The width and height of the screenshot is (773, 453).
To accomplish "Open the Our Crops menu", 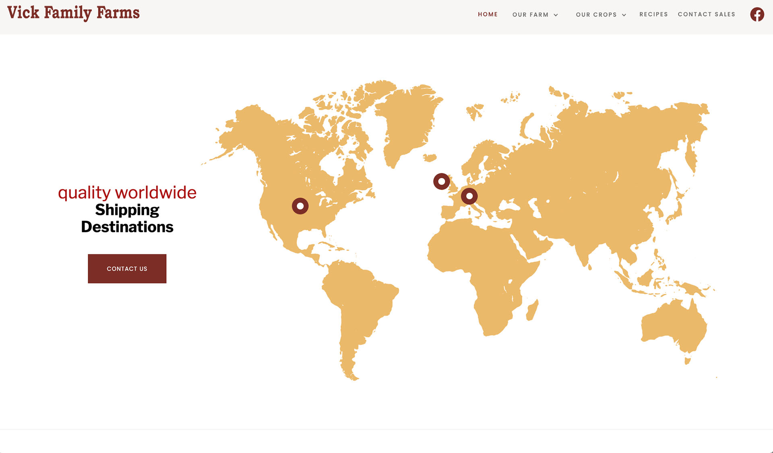I will pos(596,14).
